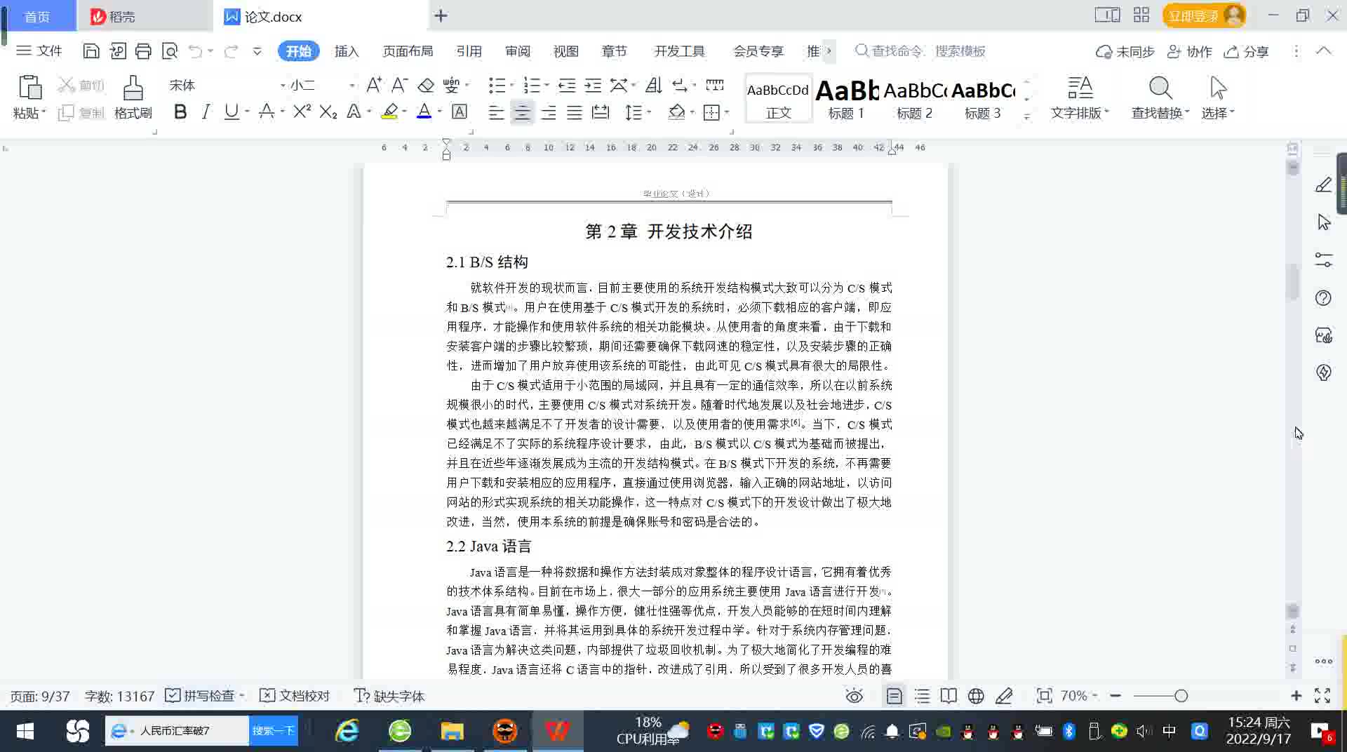This screenshot has height=752, width=1347.
Task: Toggle justified alignment
Action: [x=575, y=112]
